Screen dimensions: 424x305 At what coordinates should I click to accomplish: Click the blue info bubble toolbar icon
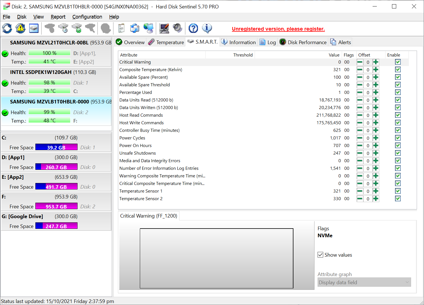coord(207,28)
